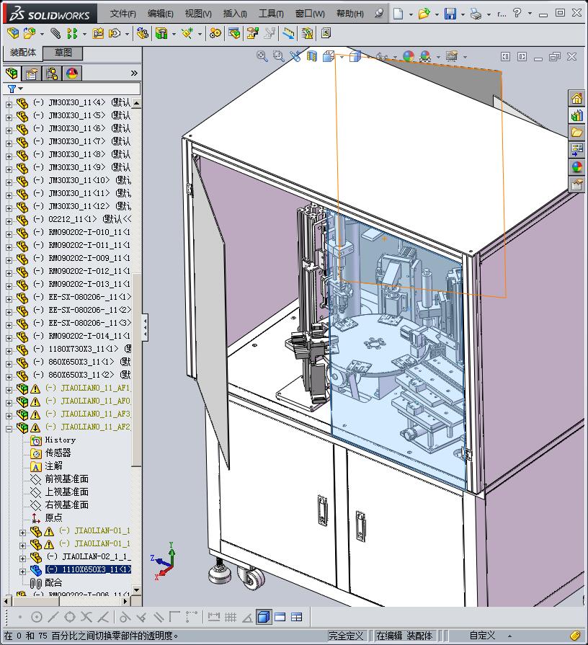Open SolidWorks Resources home in task pane
This screenshot has width=588, height=645.
577,98
